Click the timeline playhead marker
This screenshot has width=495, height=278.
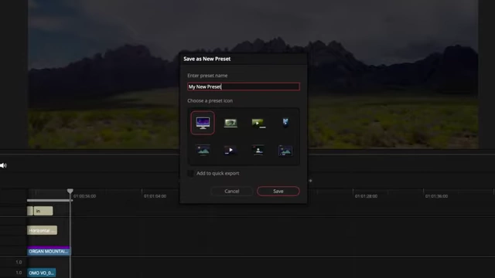point(70,191)
